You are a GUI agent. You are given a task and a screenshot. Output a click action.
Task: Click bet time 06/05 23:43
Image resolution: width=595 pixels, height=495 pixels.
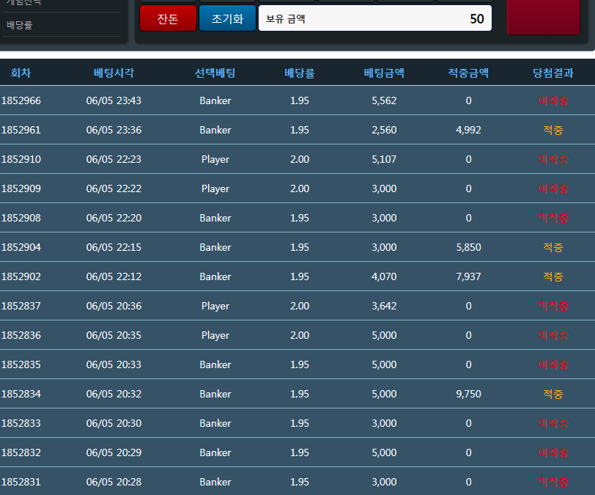(114, 100)
